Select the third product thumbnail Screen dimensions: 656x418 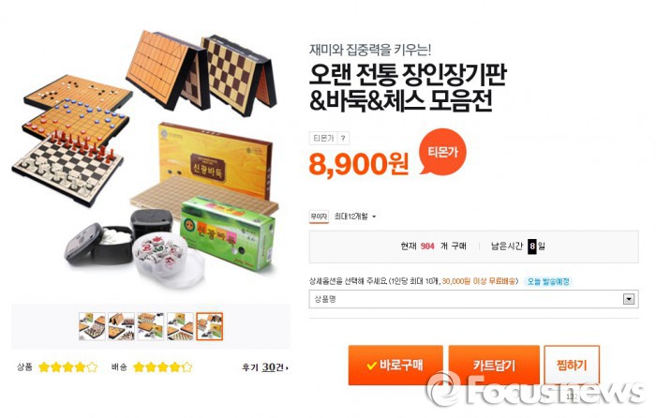151,326
